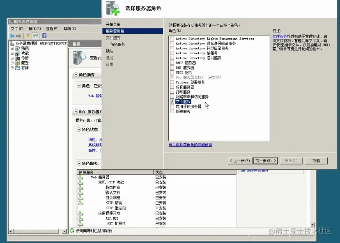340x243 pixels.
Task: Click the 角色服务 column header
Action: click(115, 172)
